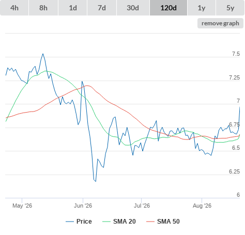The width and height of the screenshot is (245, 235).
Task: Click the blue Price legend line marker
Action: pos(70,222)
